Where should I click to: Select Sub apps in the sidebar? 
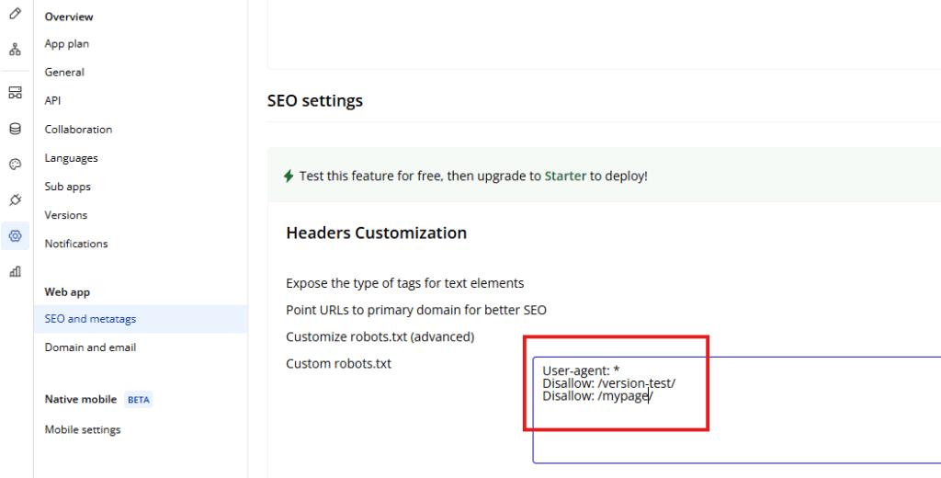(x=67, y=187)
